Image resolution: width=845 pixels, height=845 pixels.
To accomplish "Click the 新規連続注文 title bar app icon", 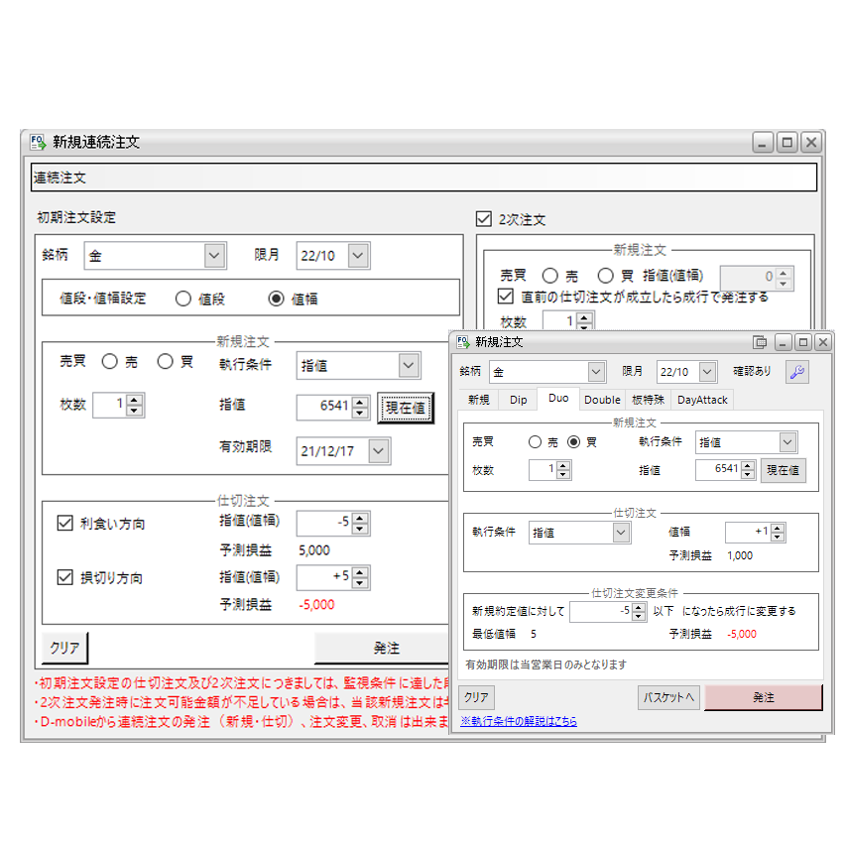I will click(x=38, y=142).
